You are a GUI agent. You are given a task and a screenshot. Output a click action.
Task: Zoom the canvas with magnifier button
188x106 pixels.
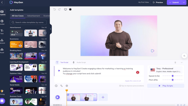(184, 56)
